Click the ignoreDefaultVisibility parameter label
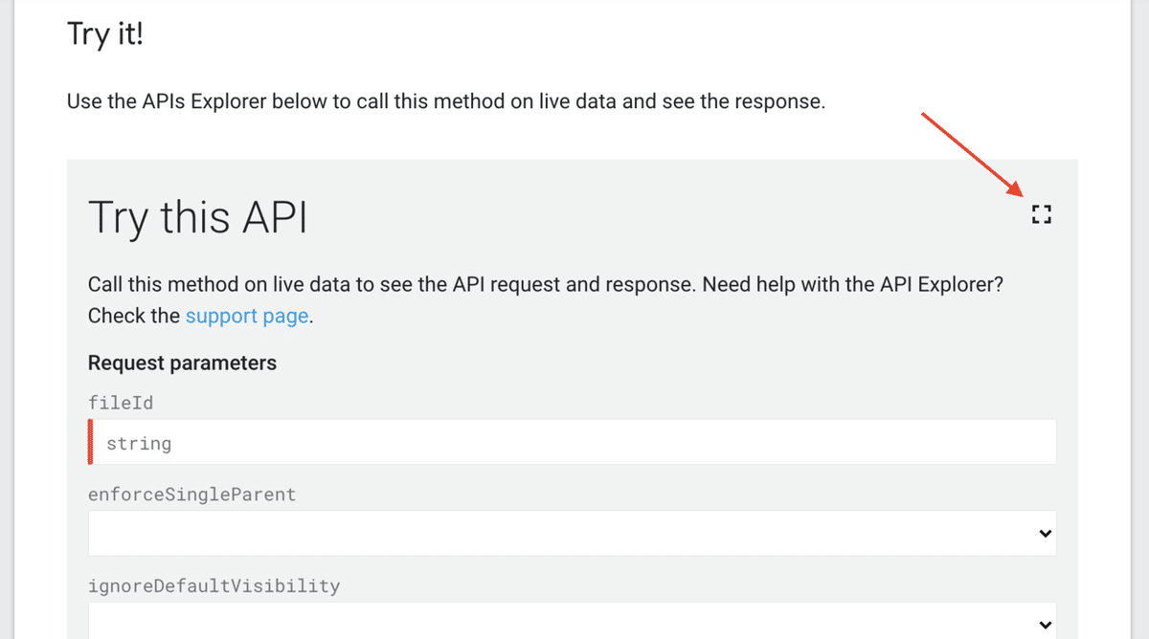The height and width of the screenshot is (639, 1149). pyautogui.click(x=214, y=585)
